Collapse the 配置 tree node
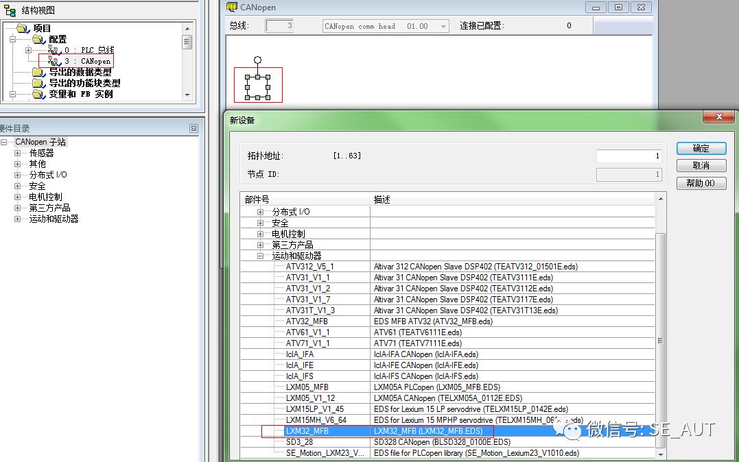 pos(13,39)
